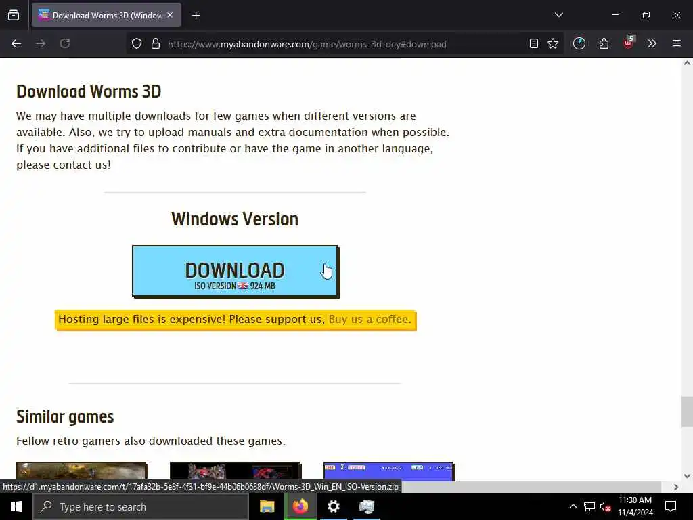Go back one page
Viewport: 693px width, 520px height.
pos(16,43)
